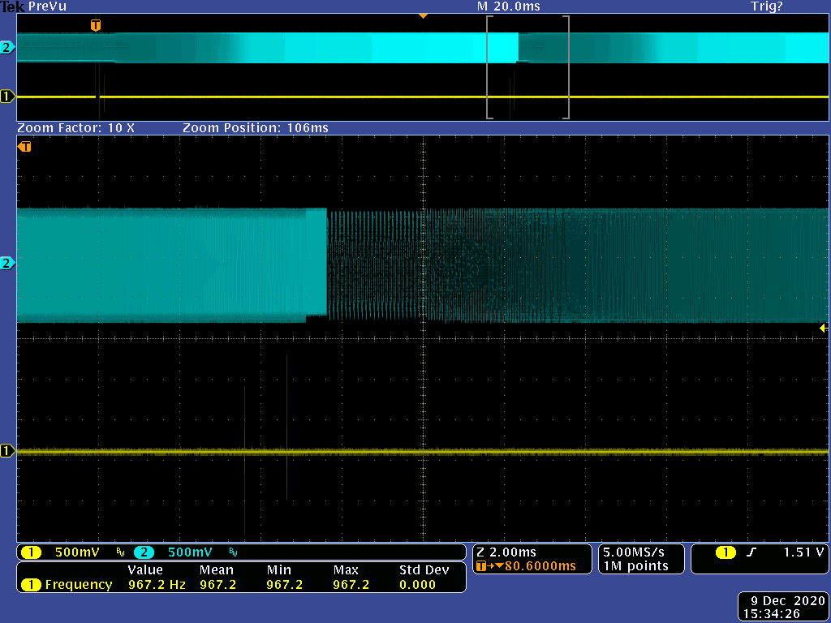Click the orange trigger T marker in overview strip
Viewport: 831px width, 623px height.
coord(96,26)
